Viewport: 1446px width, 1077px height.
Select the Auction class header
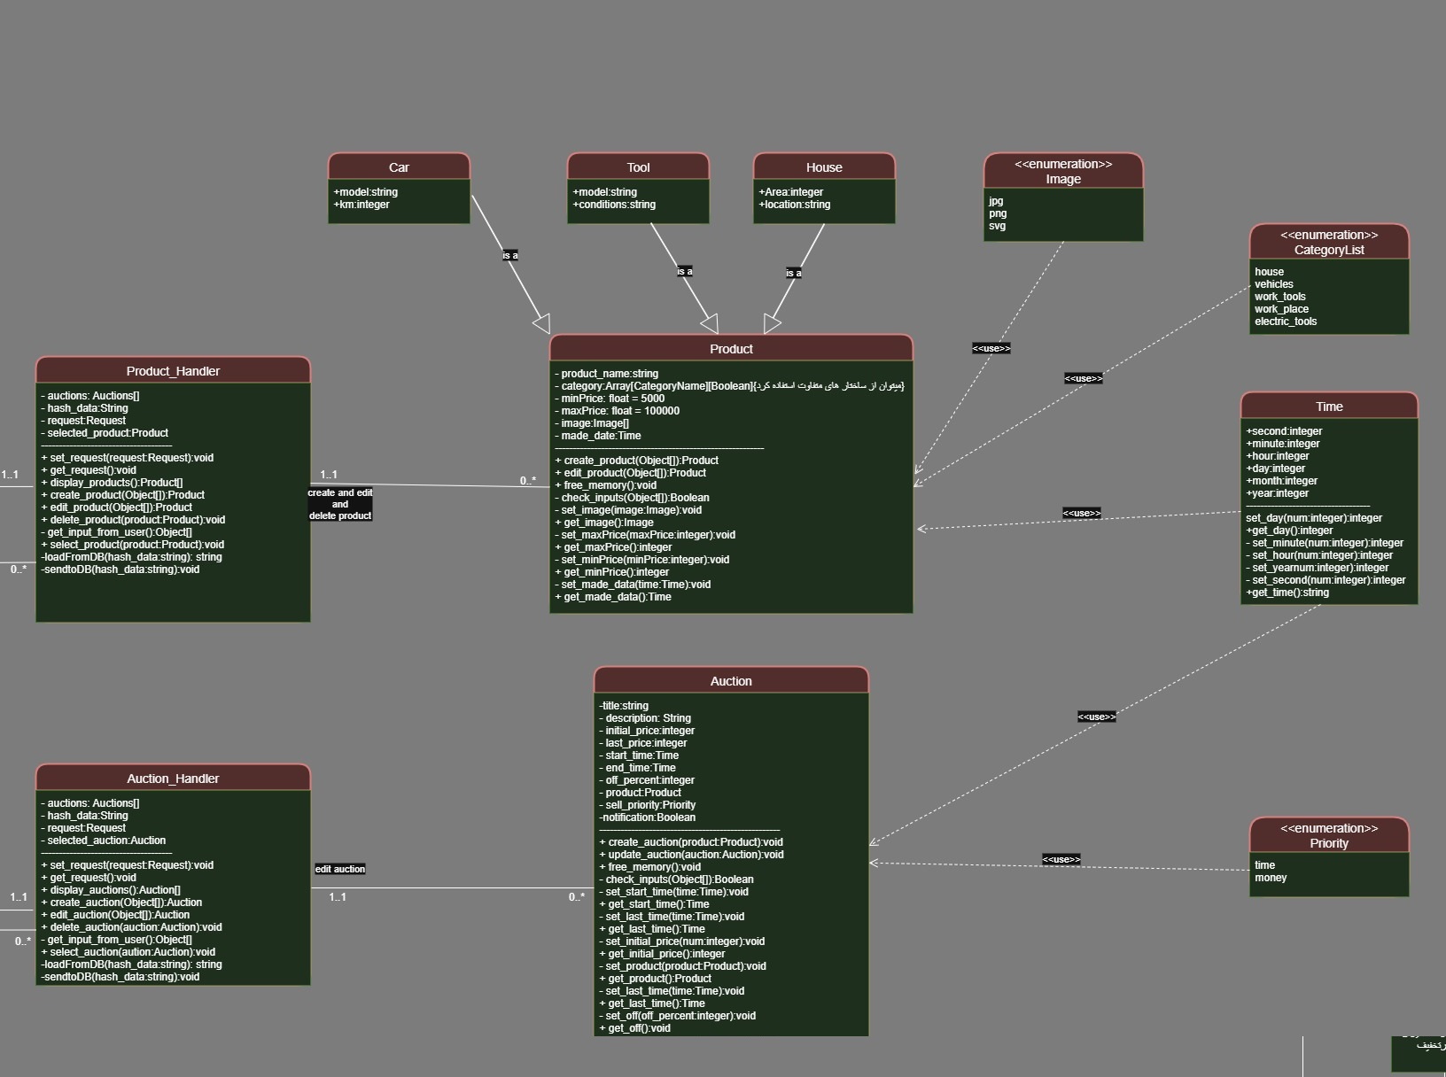click(x=730, y=680)
